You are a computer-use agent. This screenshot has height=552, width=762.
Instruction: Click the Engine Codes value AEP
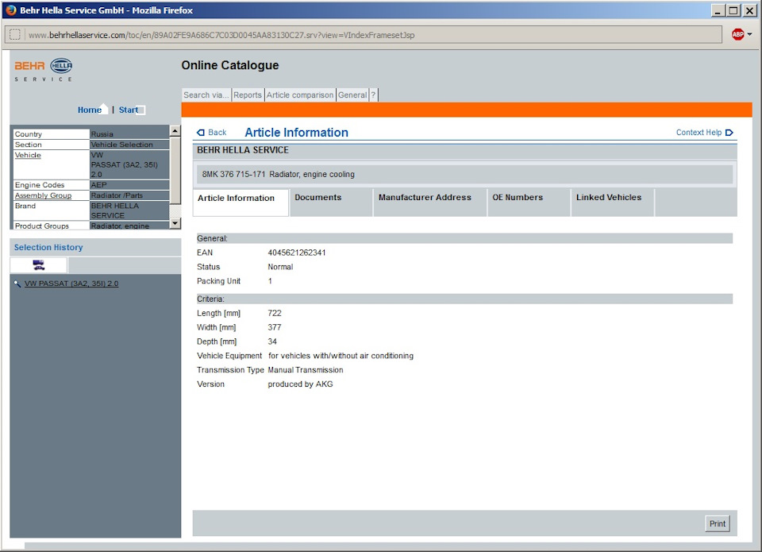tap(98, 185)
